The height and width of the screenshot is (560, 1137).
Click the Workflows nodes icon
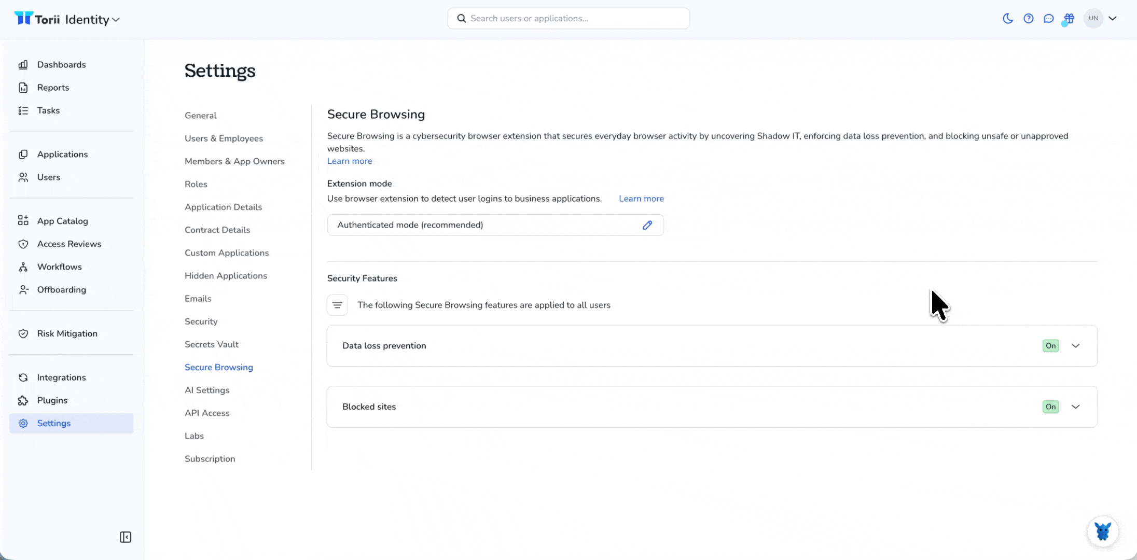23,267
